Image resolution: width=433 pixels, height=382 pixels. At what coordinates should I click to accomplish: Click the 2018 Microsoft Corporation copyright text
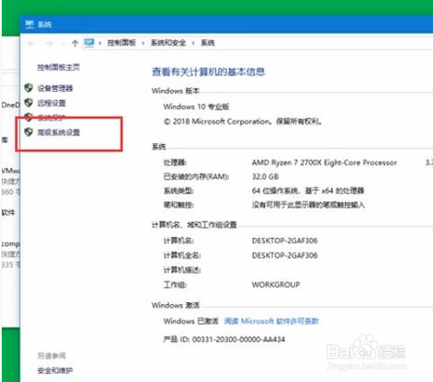click(x=242, y=122)
